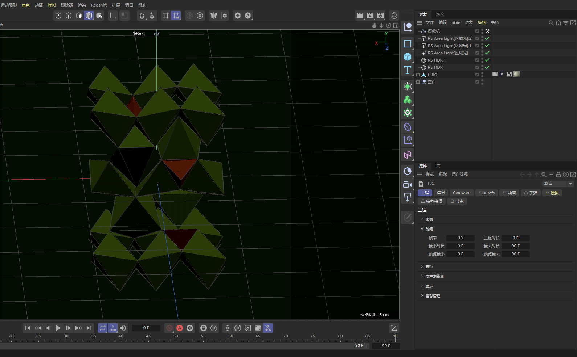This screenshot has width=577, height=357.
Task: Expand the 空白 null object tree
Action: [x=418, y=82]
